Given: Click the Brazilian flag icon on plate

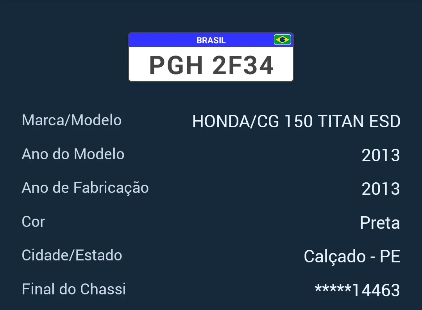Looking at the screenshot, I should [x=283, y=40].
